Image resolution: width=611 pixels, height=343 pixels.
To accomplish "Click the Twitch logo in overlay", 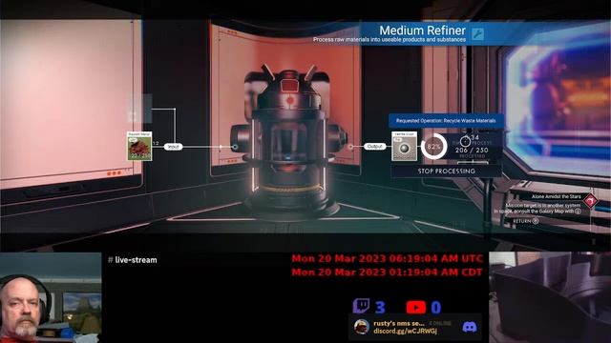I will [x=361, y=306].
